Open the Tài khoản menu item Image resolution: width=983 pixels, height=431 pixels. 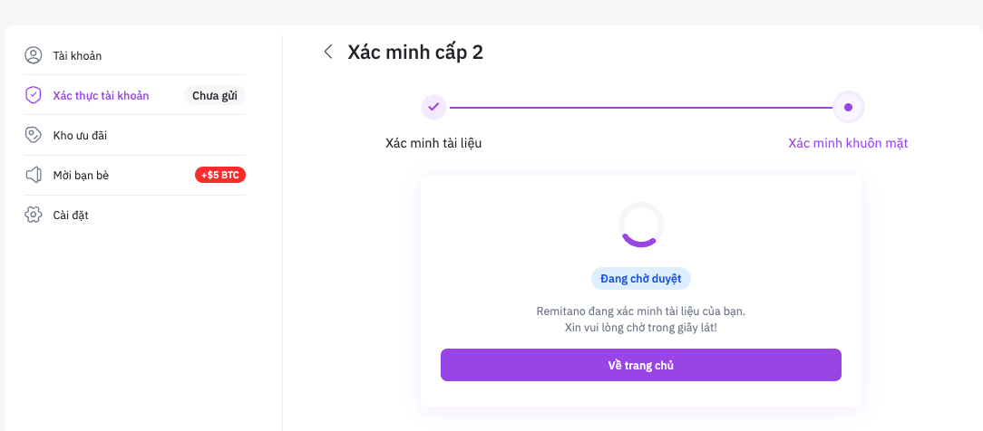click(77, 55)
